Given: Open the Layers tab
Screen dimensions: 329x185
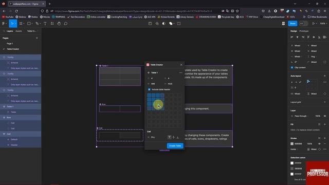Looking at the screenshot, I should tap(10, 31).
